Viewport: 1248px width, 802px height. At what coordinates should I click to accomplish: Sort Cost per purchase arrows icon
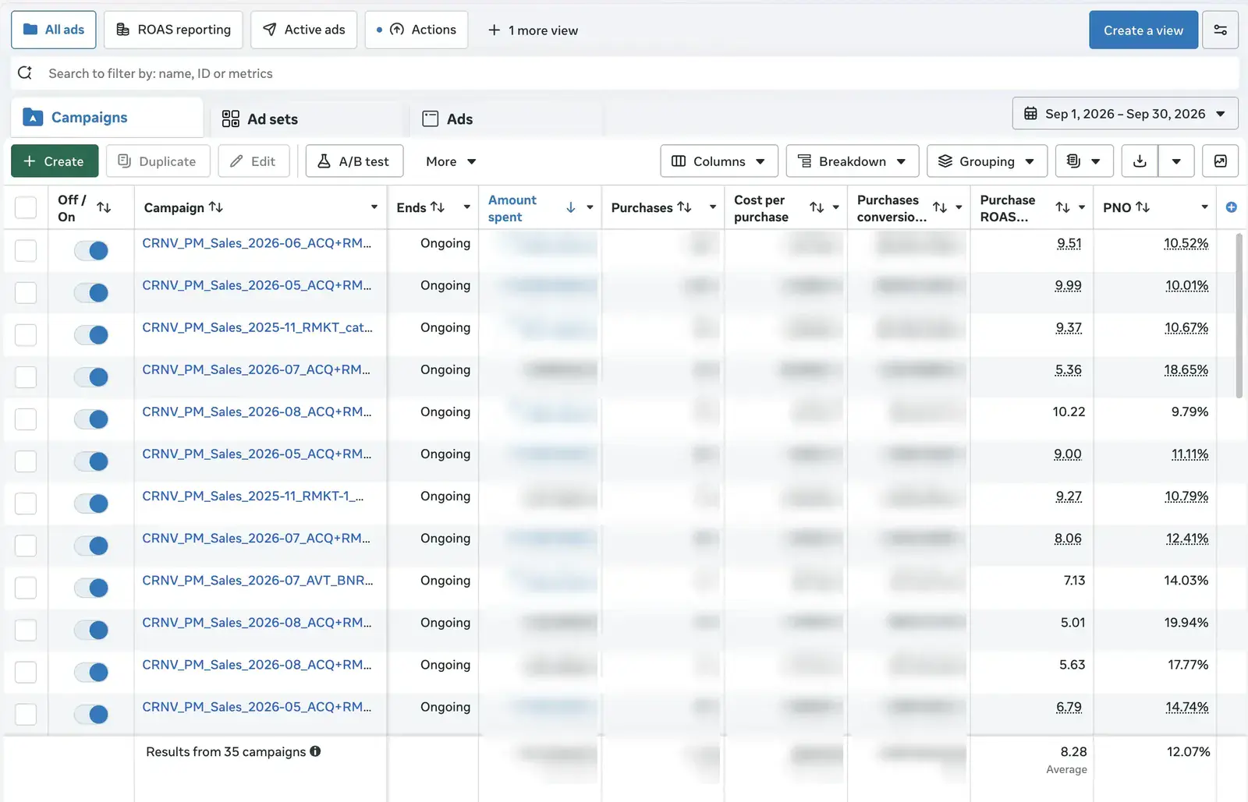[x=817, y=207]
